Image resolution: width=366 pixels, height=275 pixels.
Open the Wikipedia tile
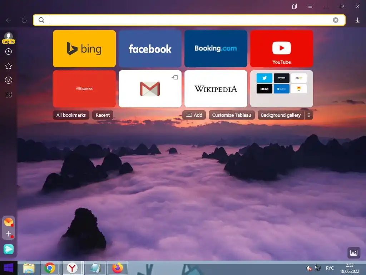(216, 89)
